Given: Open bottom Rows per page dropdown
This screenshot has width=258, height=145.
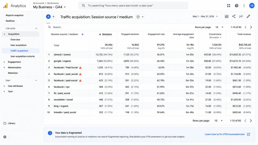Looking at the screenshot, I should click(218, 121).
